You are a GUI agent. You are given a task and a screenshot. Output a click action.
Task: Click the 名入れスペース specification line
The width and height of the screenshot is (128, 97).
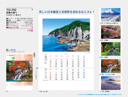pyautogui.click(x=19, y=24)
